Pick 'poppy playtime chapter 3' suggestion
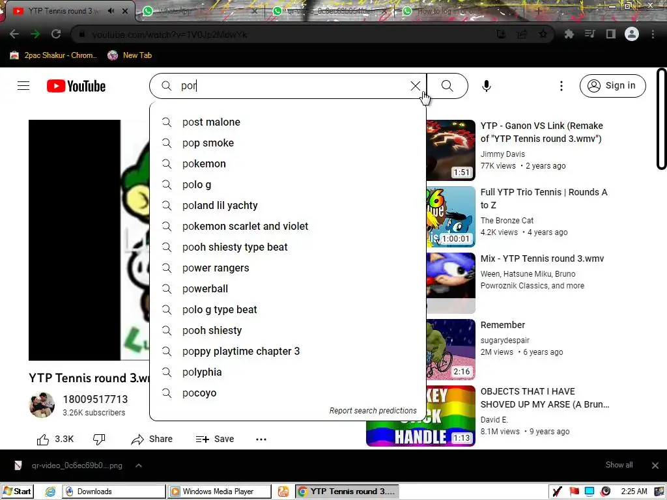Screen dimensions: 667x500 287,351
